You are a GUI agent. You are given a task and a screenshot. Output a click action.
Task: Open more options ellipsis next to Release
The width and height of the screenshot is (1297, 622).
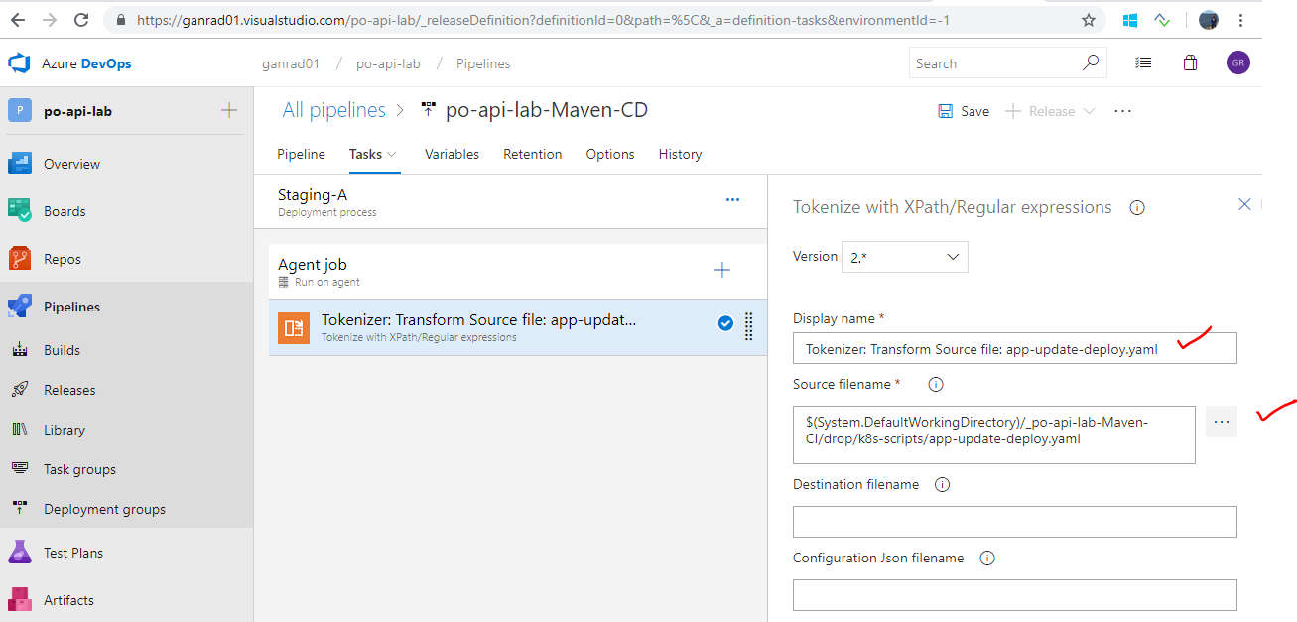1122,111
